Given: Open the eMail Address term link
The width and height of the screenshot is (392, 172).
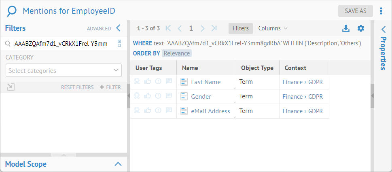Looking at the screenshot, I should (x=210, y=111).
